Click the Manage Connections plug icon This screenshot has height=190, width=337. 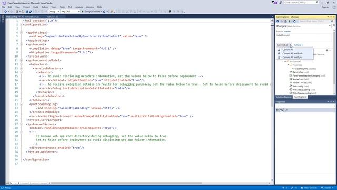point(289,21)
